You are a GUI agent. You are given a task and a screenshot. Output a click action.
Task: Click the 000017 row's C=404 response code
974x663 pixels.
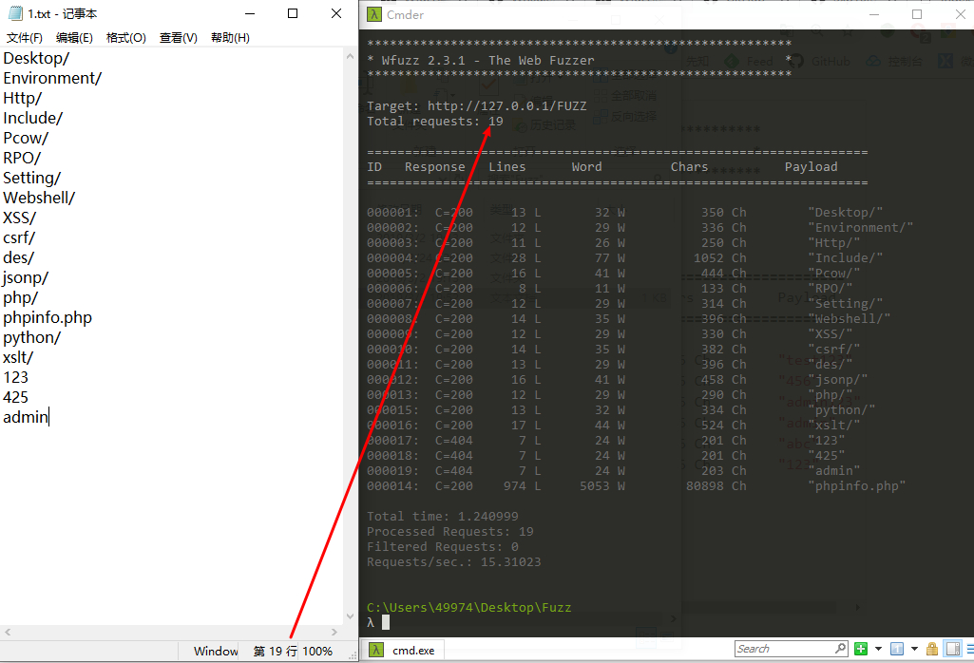coord(453,441)
